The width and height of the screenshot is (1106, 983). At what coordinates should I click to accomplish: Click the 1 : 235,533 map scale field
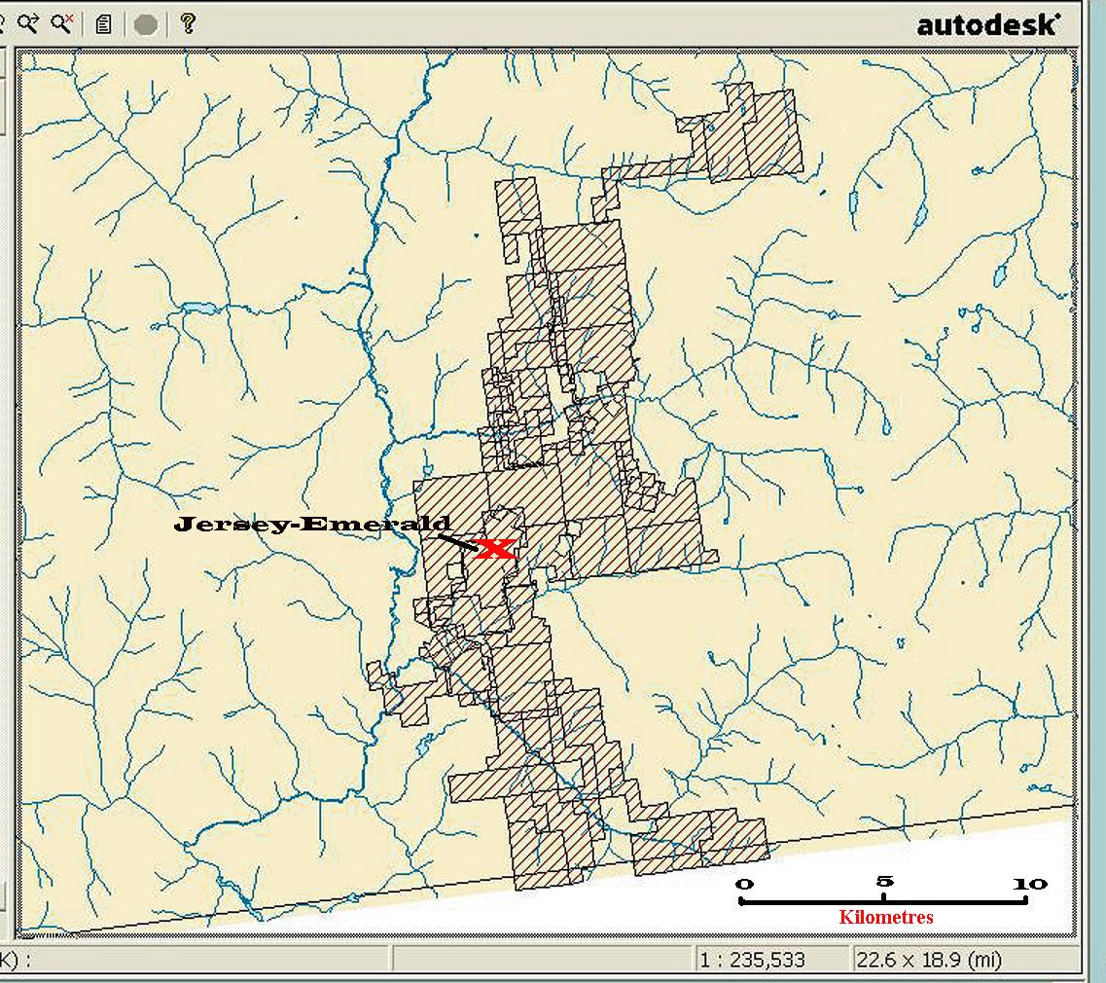[752, 960]
